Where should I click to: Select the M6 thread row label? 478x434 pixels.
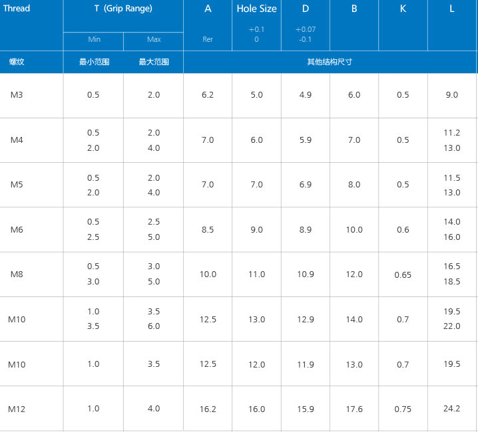[17, 229]
